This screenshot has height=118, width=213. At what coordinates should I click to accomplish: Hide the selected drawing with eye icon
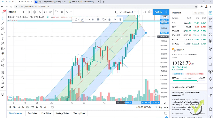[x=115, y=20]
